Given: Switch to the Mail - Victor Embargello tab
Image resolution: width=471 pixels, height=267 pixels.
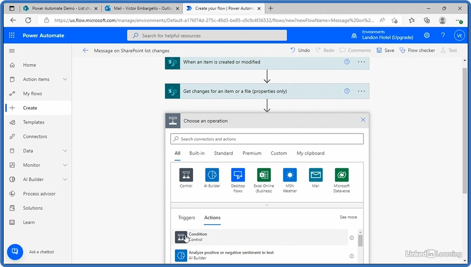Looking at the screenshot, I should pos(142,8).
